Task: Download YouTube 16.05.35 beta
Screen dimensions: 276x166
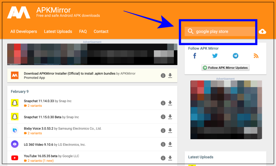Action: click(170, 158)
